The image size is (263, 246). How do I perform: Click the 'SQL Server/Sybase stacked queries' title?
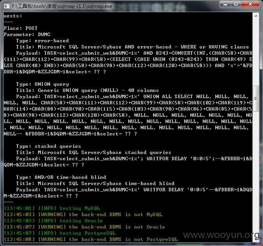coord(105,152)
